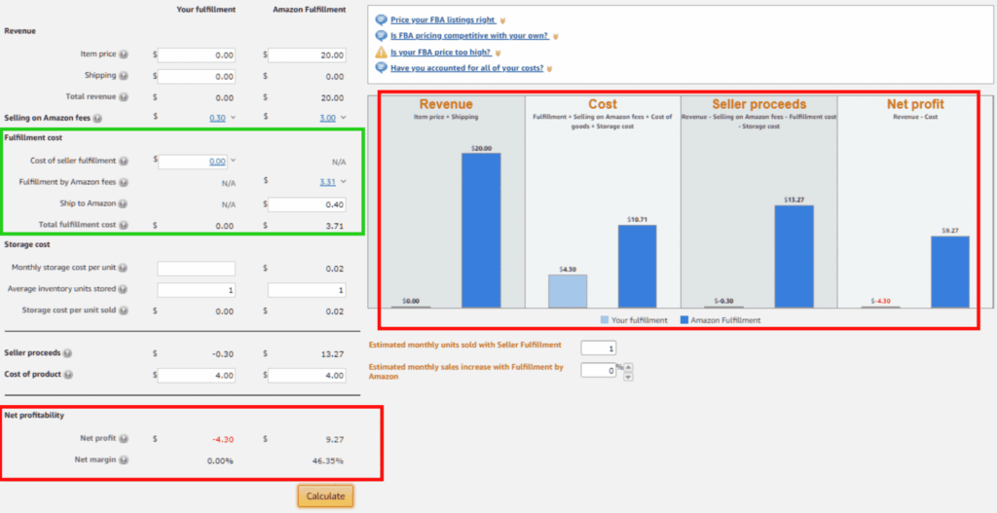Open the Price your FBA listings right link
Viewport: 997px width, 513px height.
click(443, 20)
